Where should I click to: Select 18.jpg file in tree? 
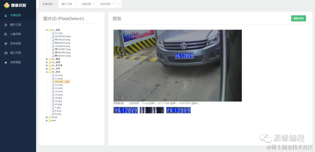(x=58, y=98)
